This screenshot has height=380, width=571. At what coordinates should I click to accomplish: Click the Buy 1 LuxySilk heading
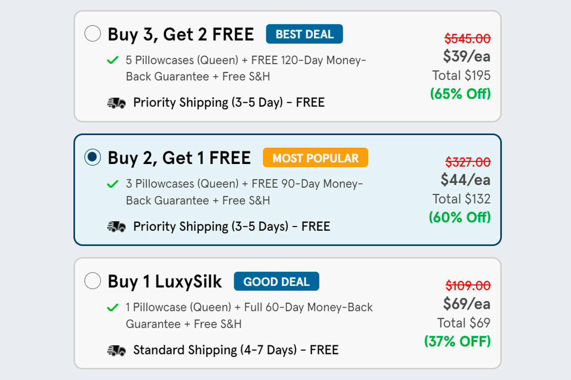tap(165, 282)
